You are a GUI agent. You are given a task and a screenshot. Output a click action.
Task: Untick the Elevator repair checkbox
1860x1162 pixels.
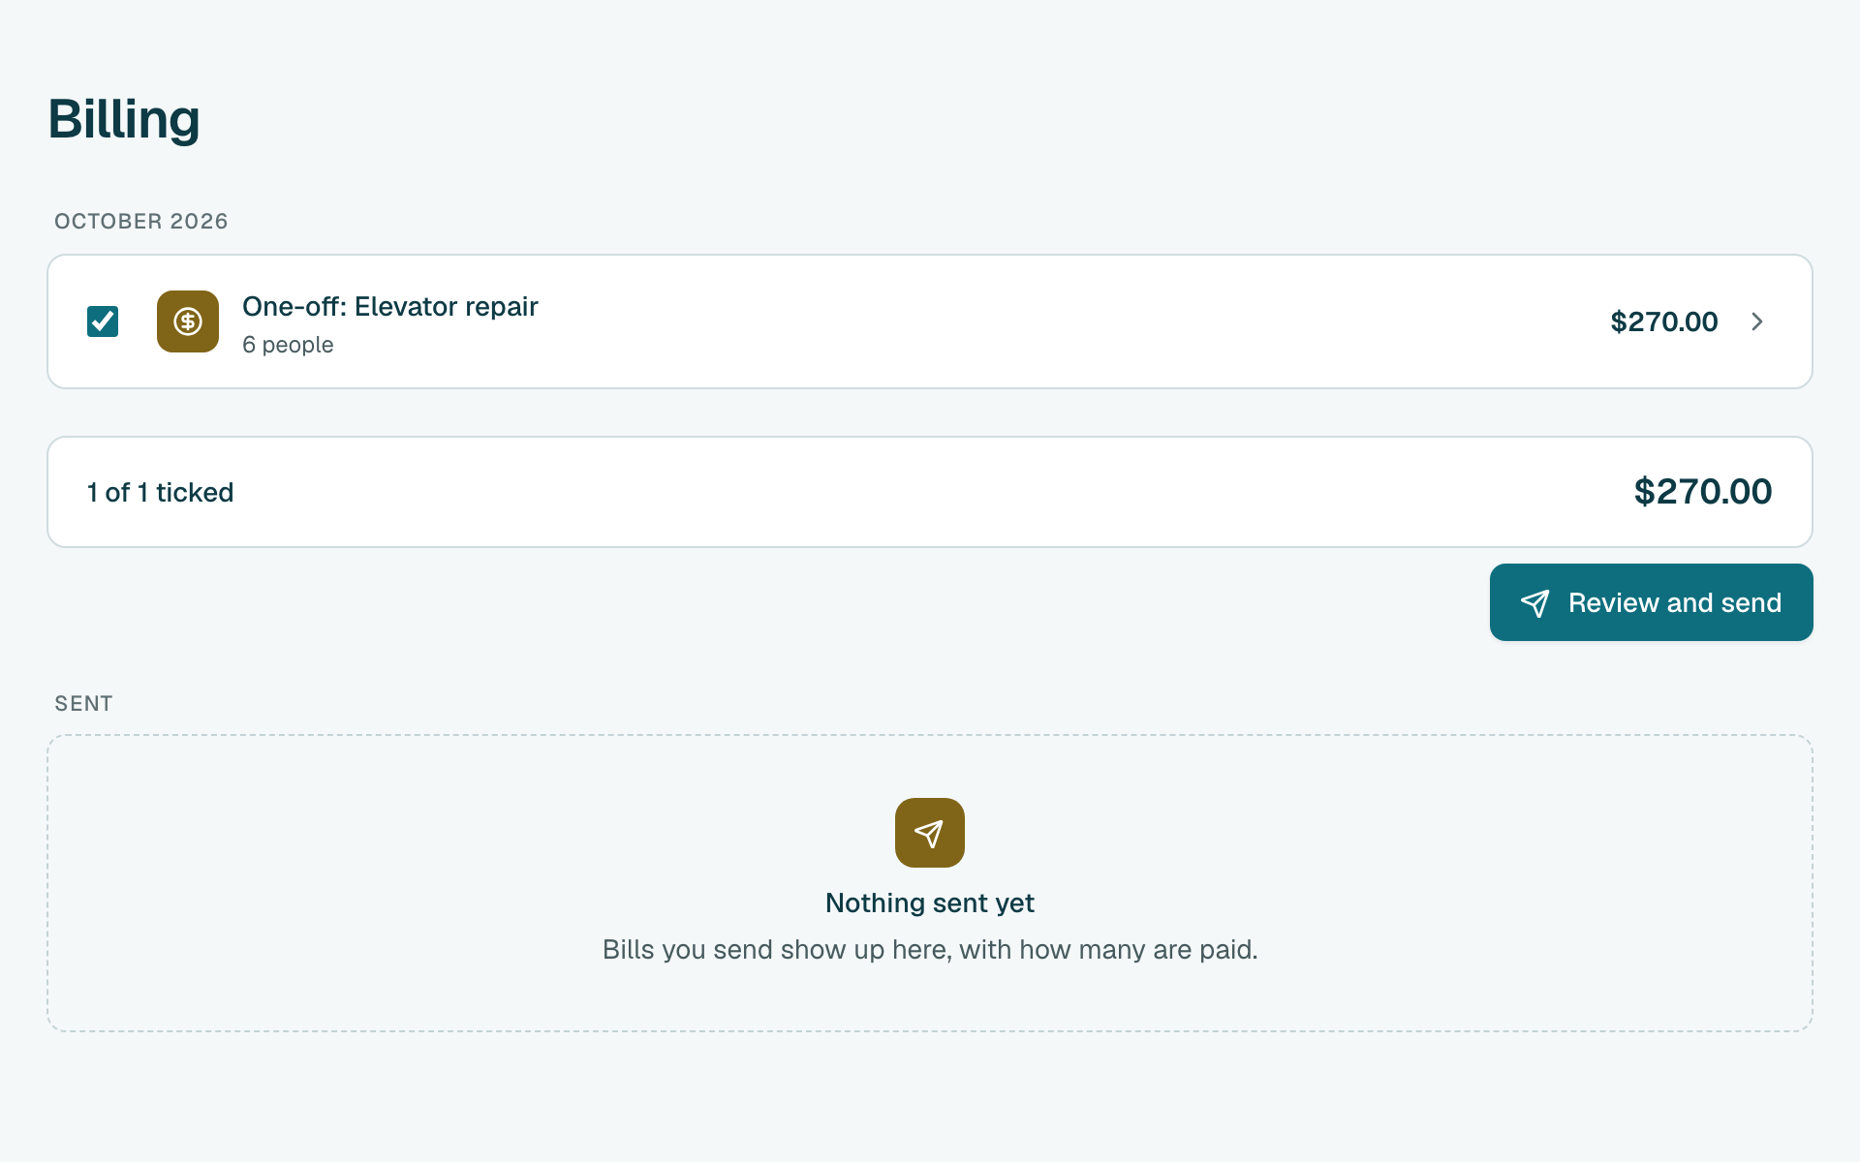tap(103, 321)
